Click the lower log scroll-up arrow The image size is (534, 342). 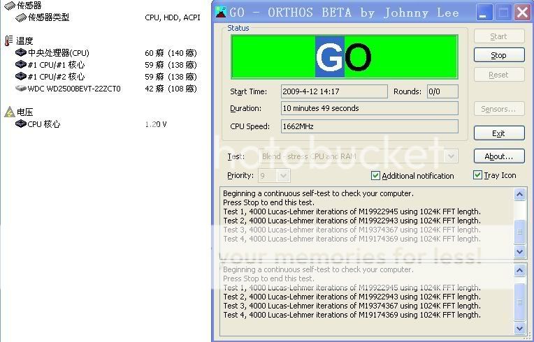pos(520,271)
